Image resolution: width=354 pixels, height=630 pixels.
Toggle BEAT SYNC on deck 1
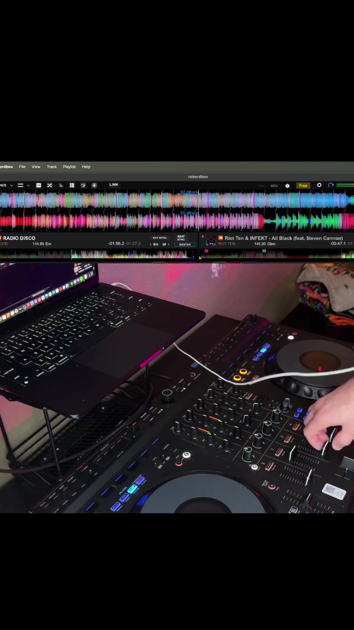point(181,238)
